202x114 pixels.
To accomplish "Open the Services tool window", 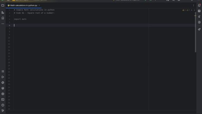I will coord(3,94).
